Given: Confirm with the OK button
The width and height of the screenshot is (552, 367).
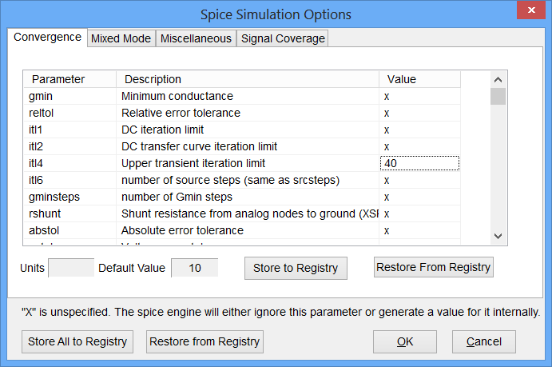Looking at the screenshot, I should (x=405, y=341).
